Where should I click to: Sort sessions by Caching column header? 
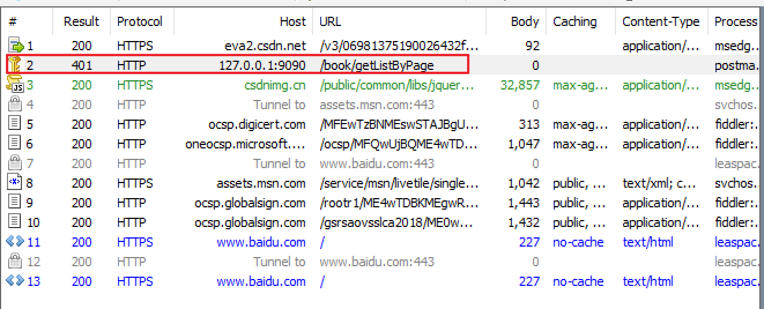575,22
